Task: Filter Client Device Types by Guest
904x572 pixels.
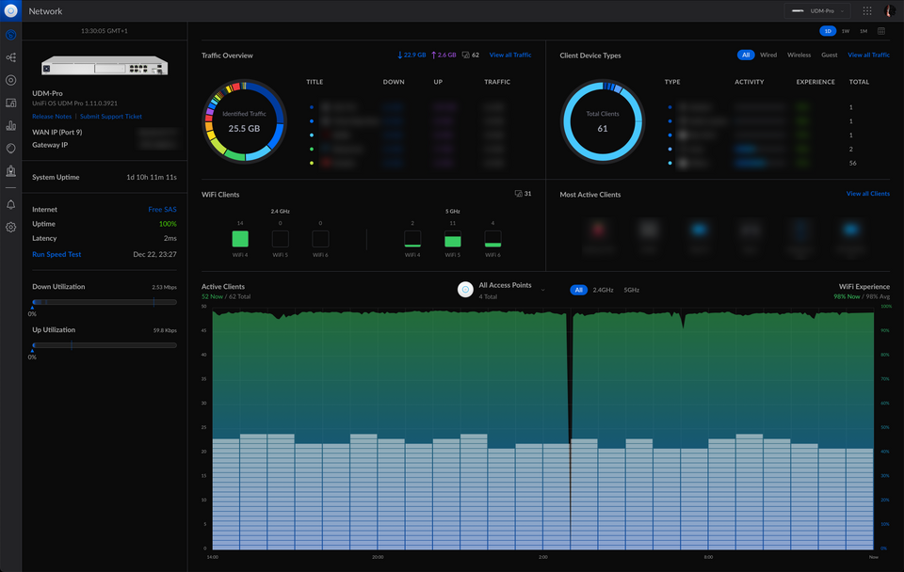Action: pyautogui.click(x=828, y=55)
